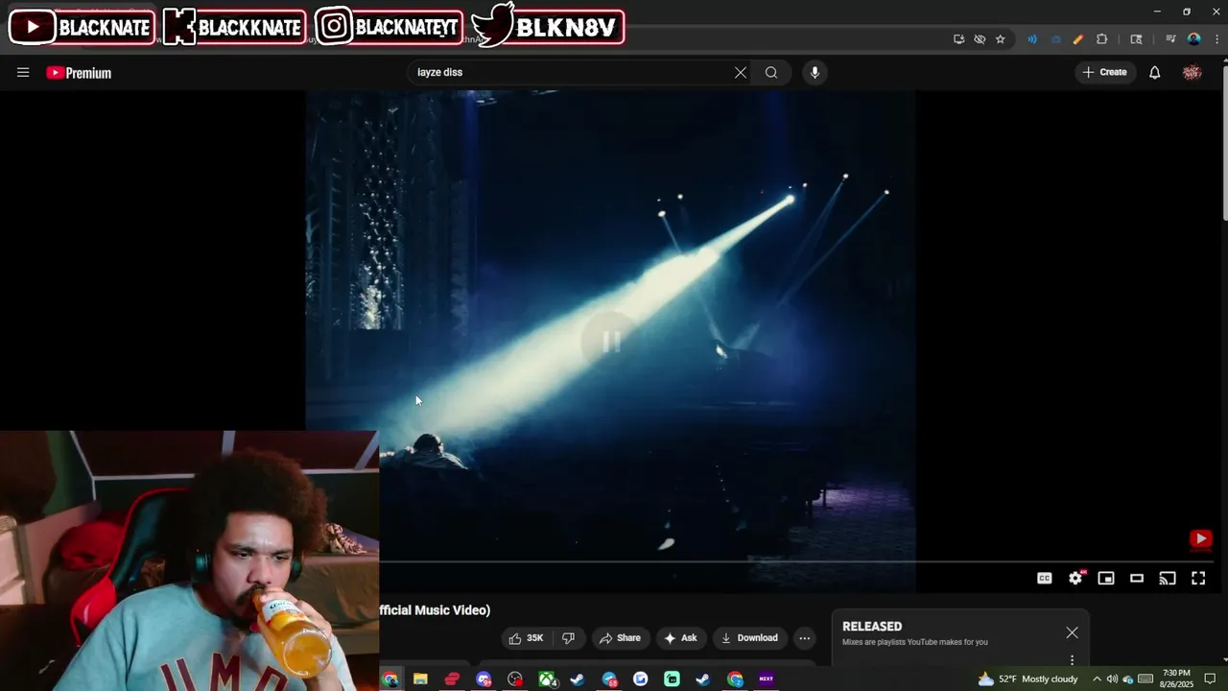Open the YouTube hamburger guide menu

coord(23,72)
